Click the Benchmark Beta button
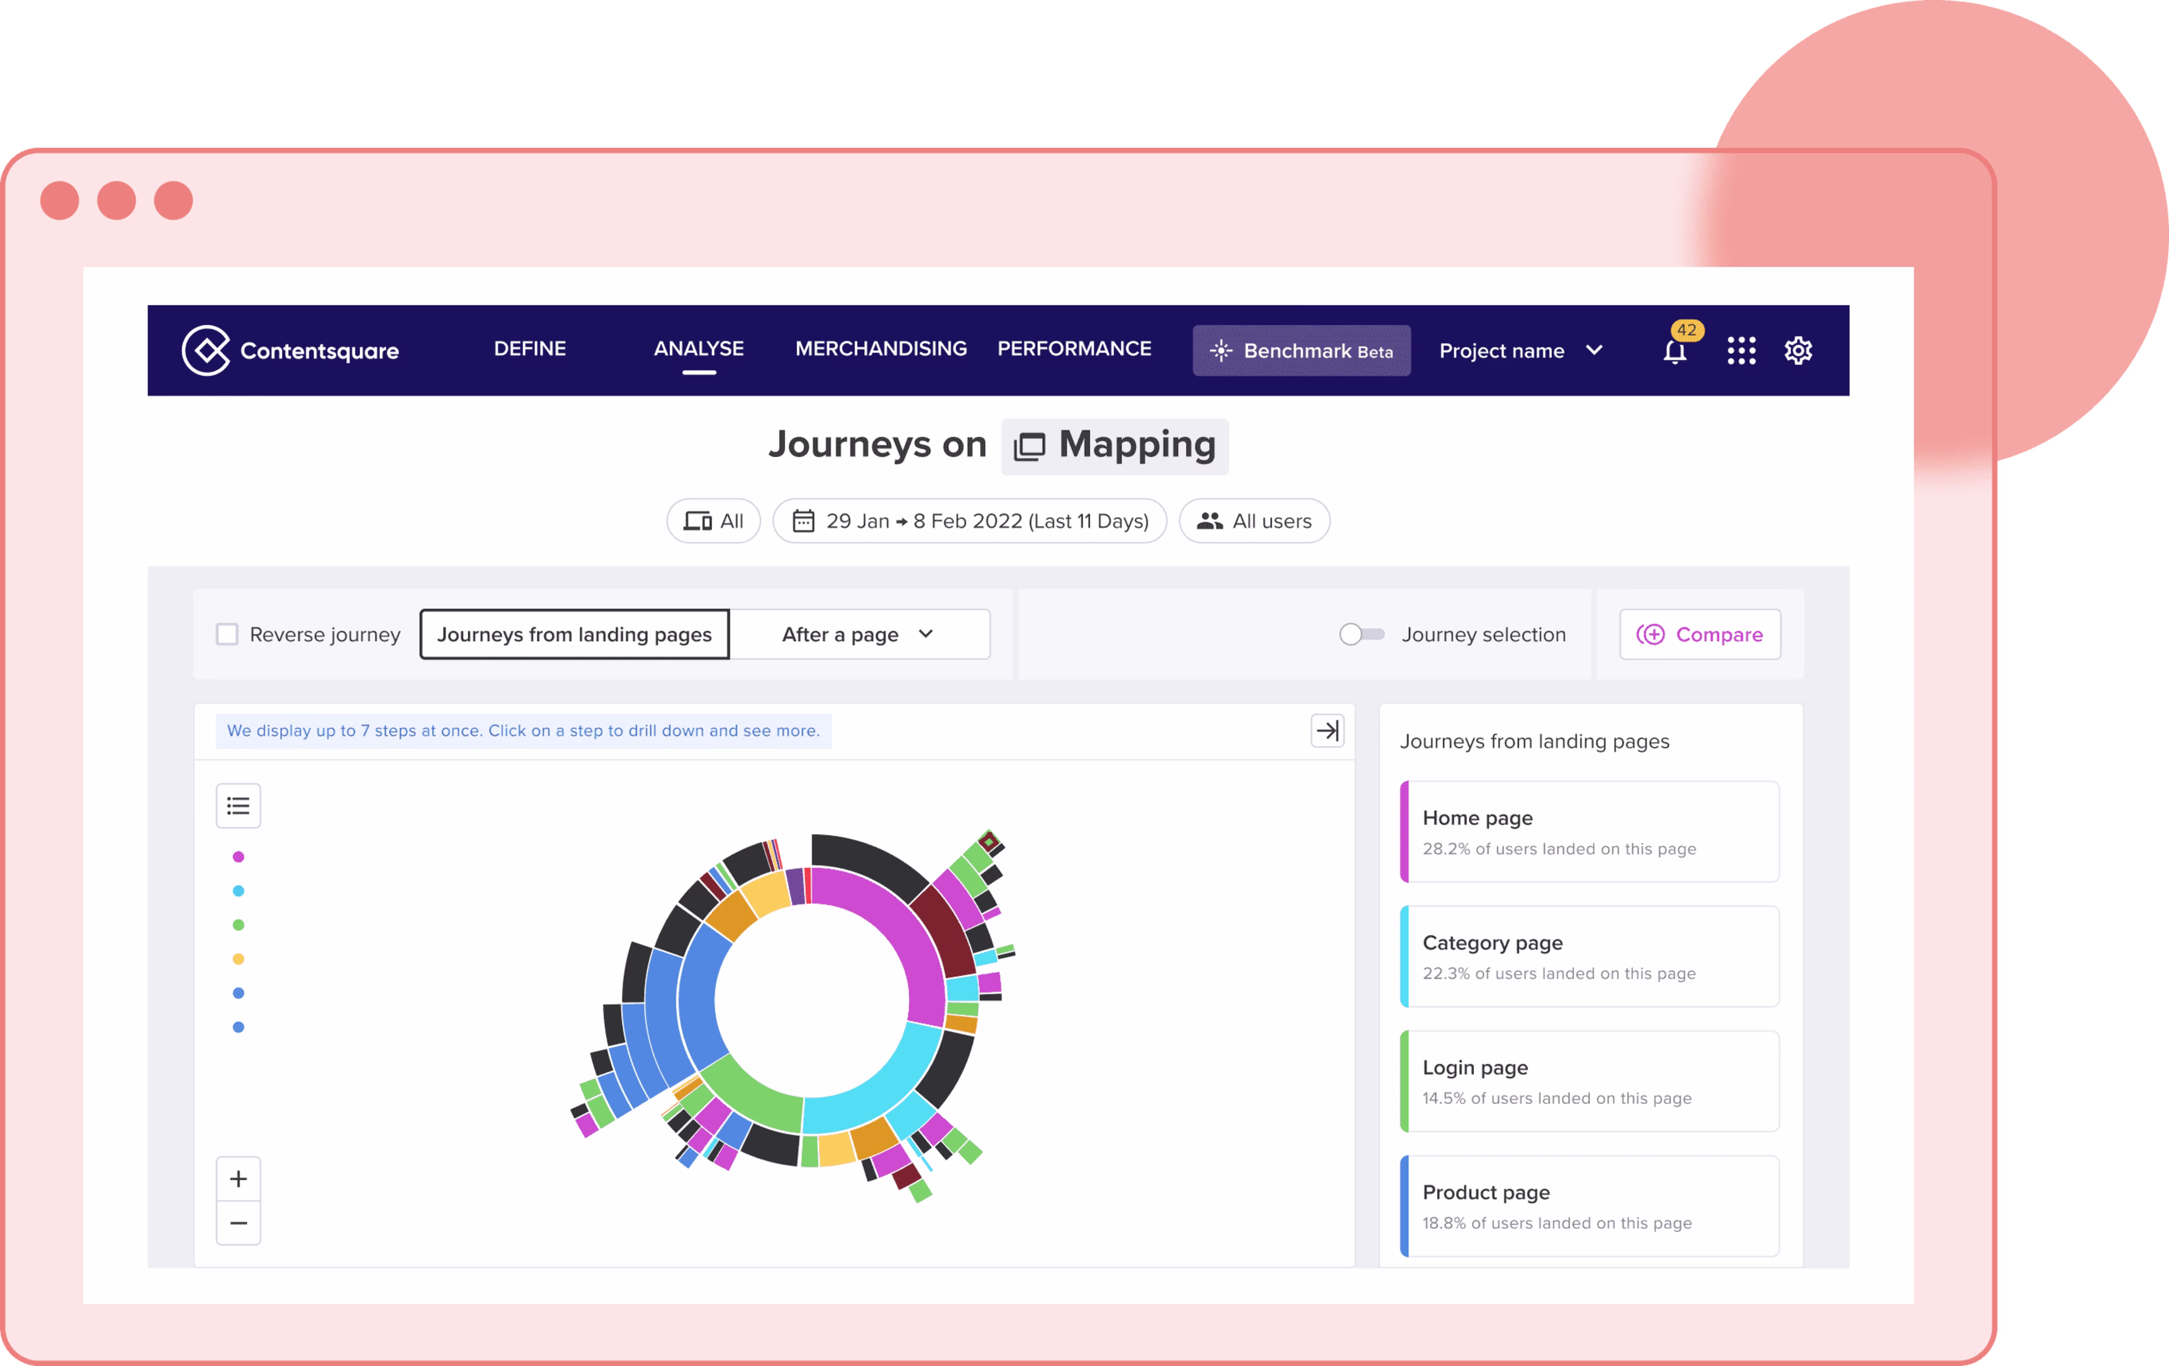The height and width of the screenshot is (1366, 2169). [x=1301, y=350]
